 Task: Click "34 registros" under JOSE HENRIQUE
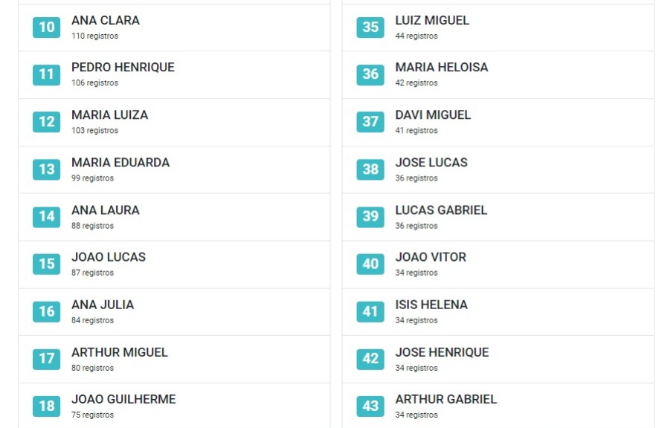point(417,368)
